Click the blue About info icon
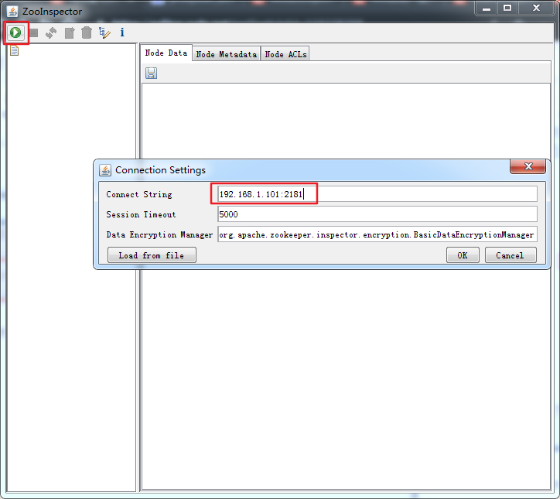The height and width of the screenshot is (499, 560). tap(122, 32)
